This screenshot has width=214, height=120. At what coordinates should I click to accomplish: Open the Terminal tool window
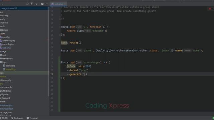[x=32, y=118]
